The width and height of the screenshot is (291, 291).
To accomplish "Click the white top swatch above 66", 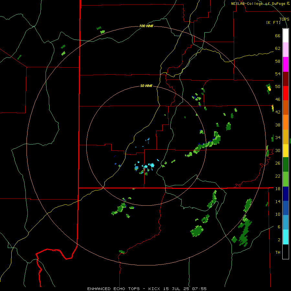I will pyautogui.click(x=286, y=36).
